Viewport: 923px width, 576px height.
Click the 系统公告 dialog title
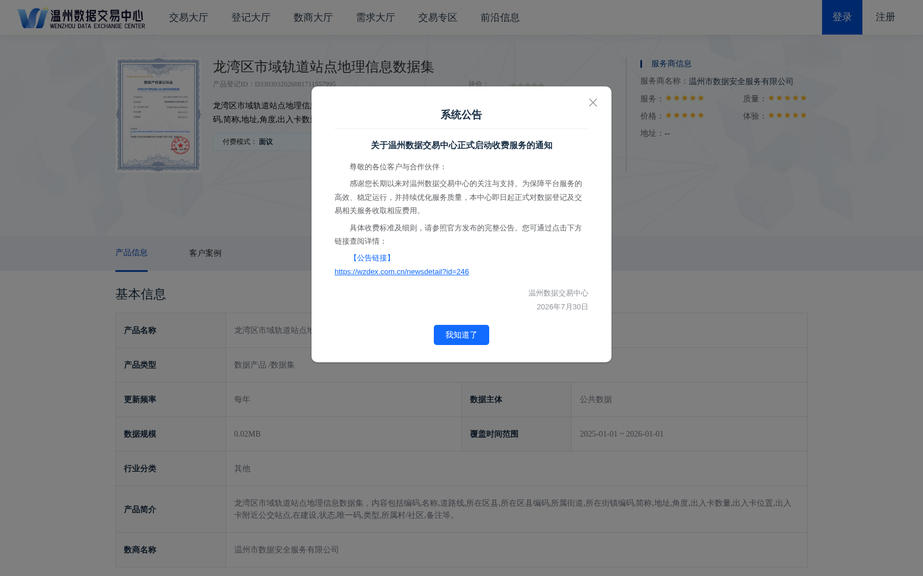click(461, 115)
